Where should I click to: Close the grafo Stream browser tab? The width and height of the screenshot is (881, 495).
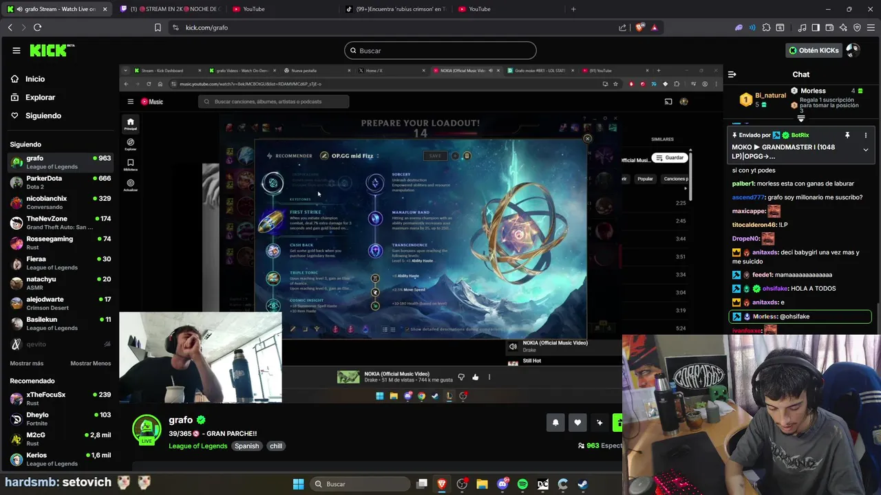click(x=105, y=9)
